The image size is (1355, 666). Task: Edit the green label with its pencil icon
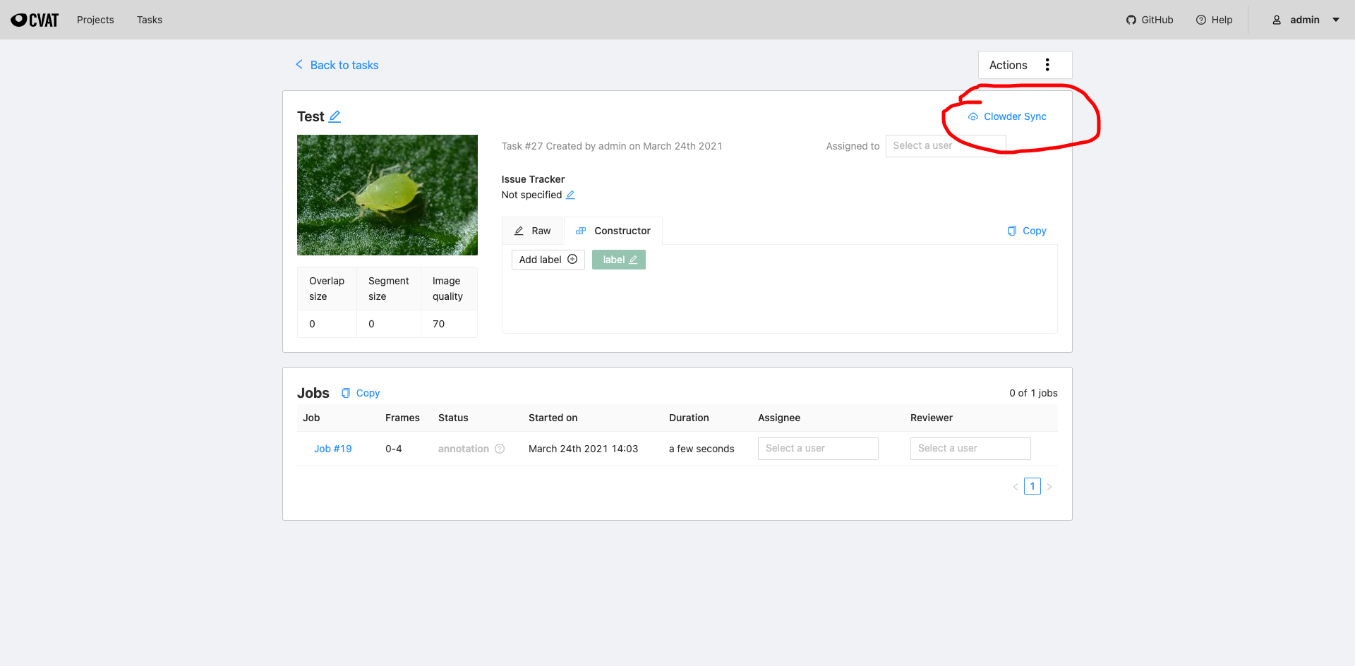click(632, 260)
